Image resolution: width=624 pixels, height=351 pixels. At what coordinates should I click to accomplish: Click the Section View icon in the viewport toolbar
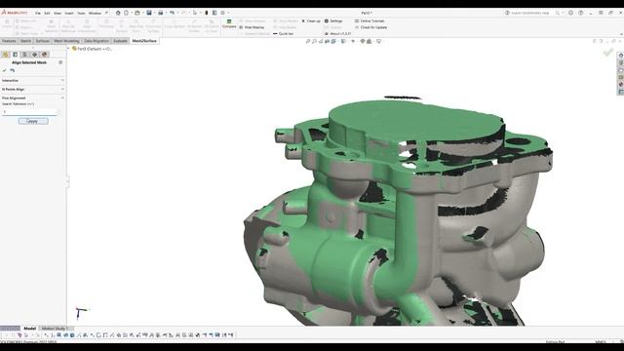[x=328, y=41]
